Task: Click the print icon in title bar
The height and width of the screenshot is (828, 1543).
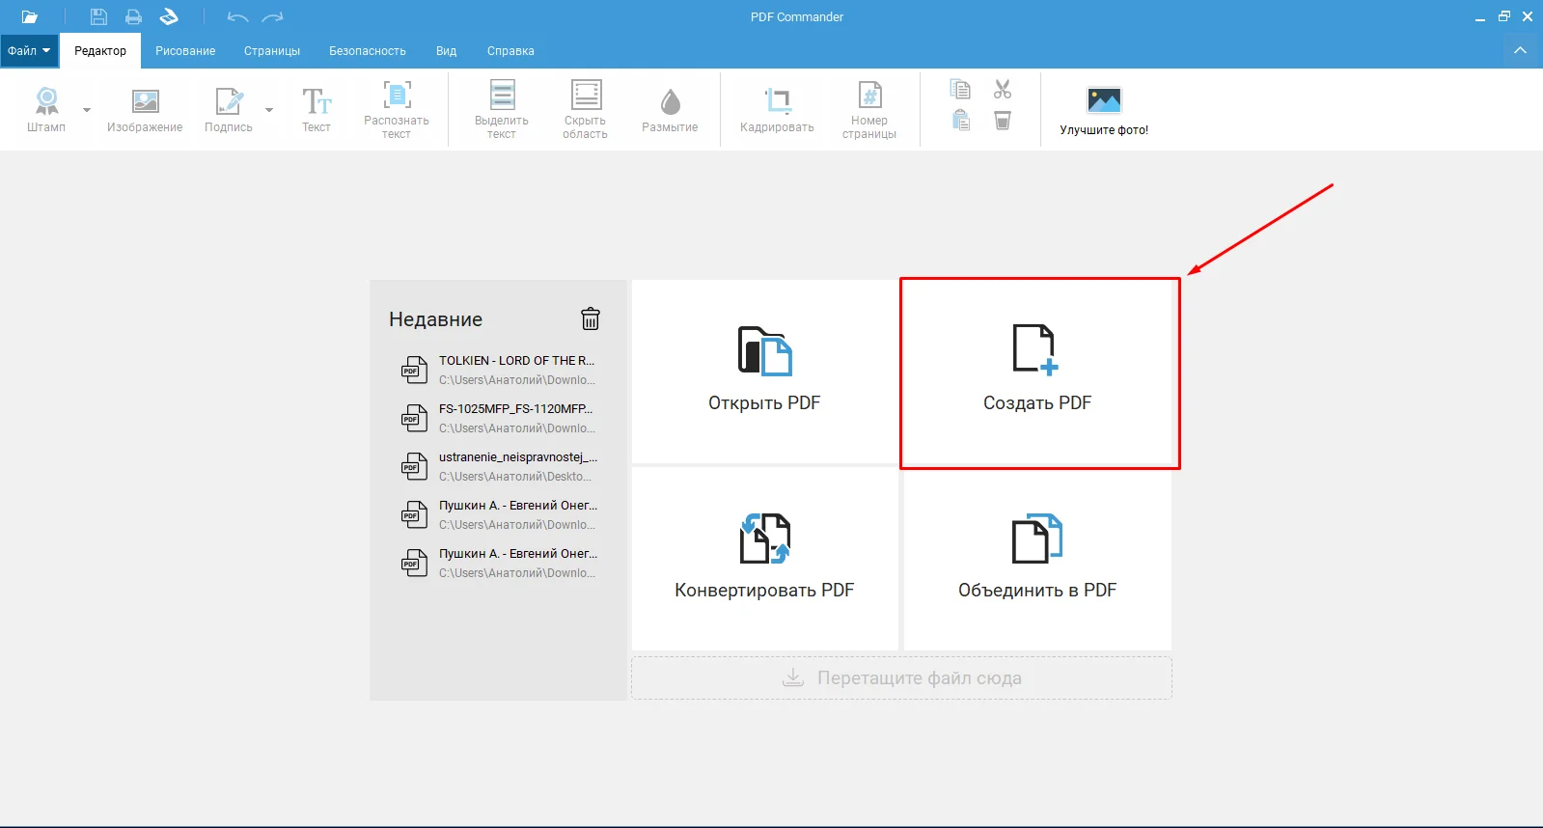Action: click(x=133, y=16)
